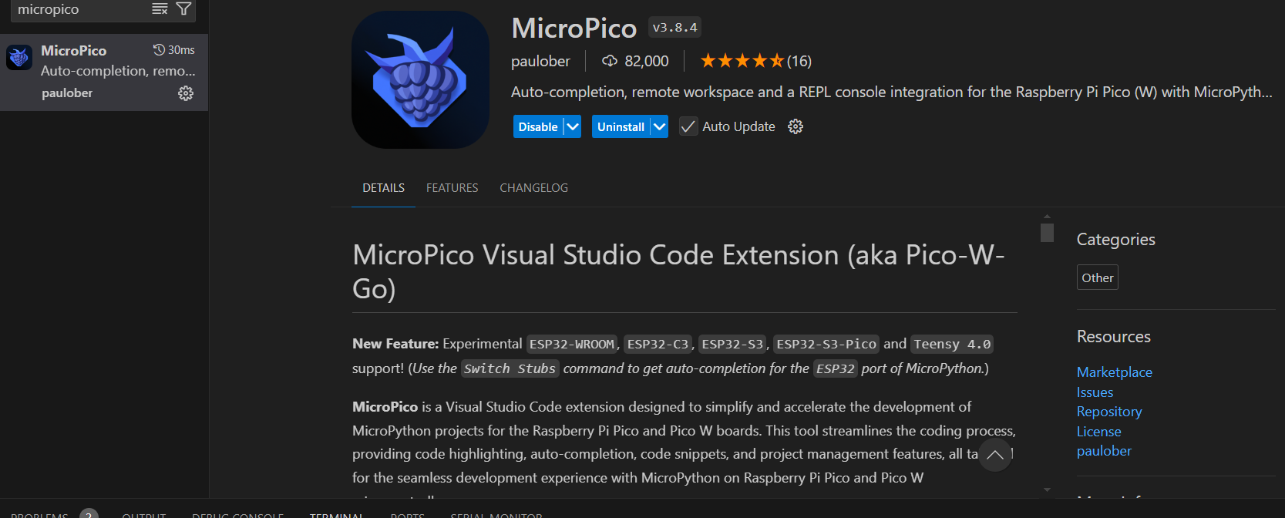1285x518 pixels.
Task: Click the 82,000 install count
Action: coord(647,61)
